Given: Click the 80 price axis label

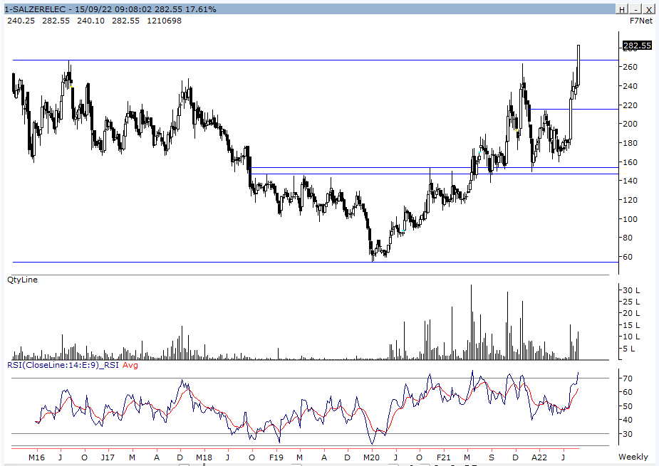Looking at the screenshot, I should (x=628, y=238).
